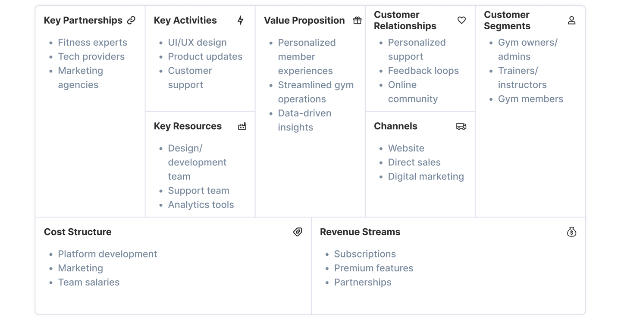Select the Key Partnerships heading
Image resolution: width=621 pixels, height=320 pixels.
click(x=83, y=20)
